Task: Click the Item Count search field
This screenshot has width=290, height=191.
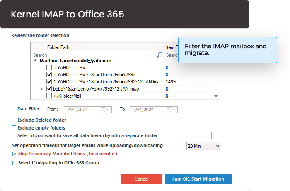Action: pos(171,55)
